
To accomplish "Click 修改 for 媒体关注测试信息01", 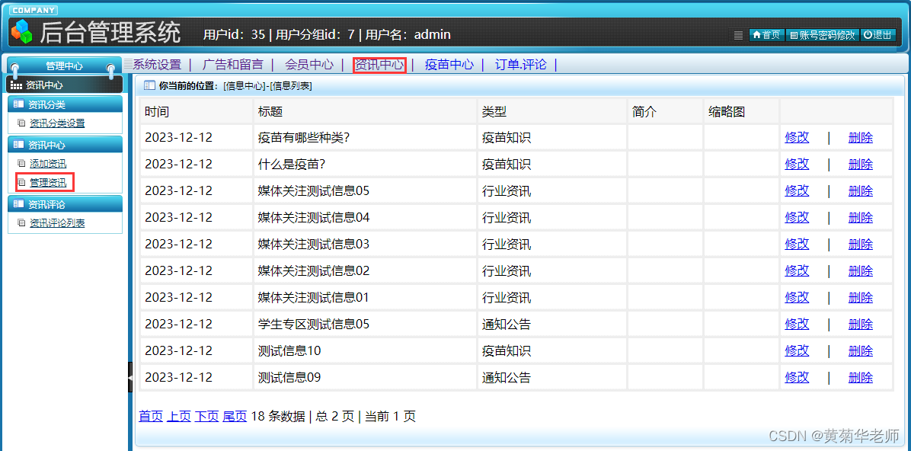I will pos(797,298).
